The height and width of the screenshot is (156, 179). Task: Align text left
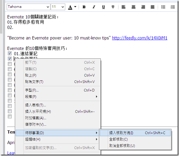[x=124, y=7]
